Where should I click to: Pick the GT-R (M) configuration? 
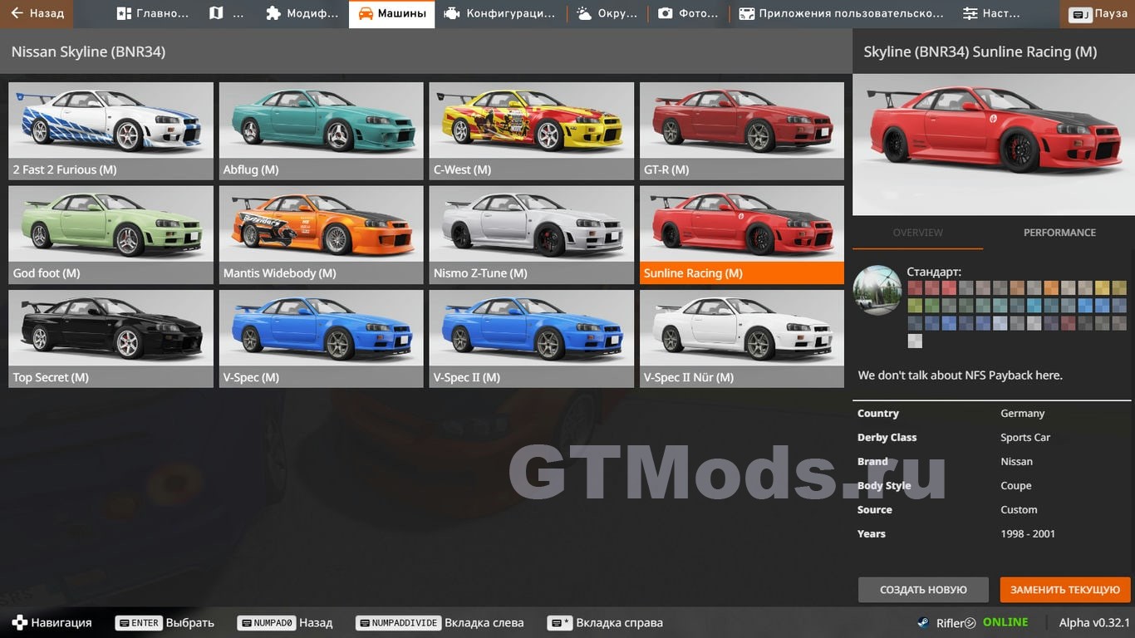(x=742, y=131)
